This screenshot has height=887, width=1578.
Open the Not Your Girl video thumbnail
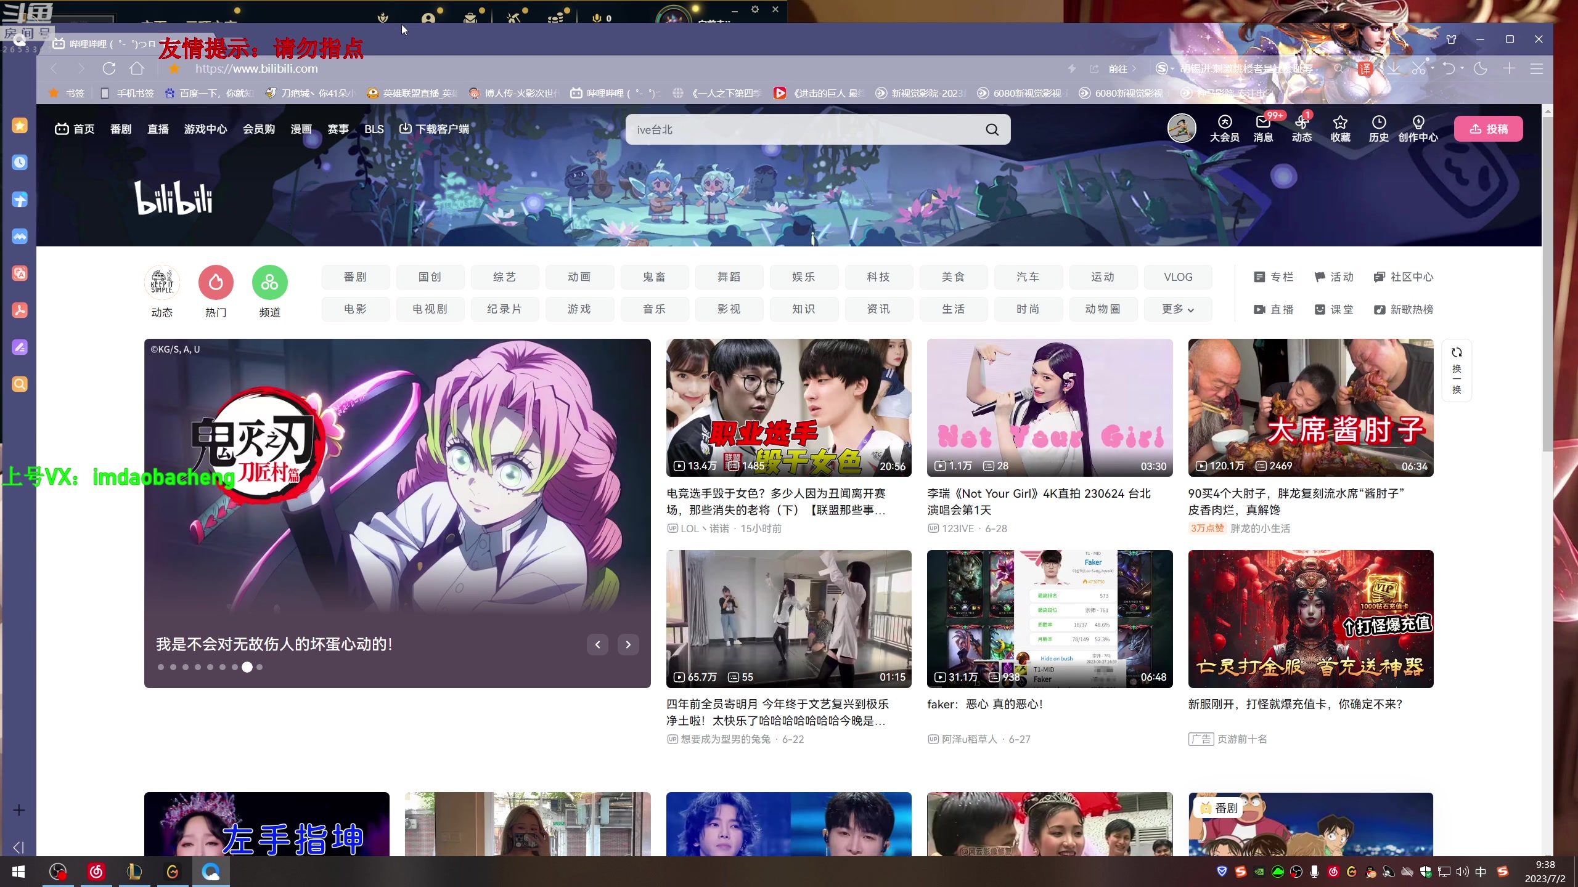click(1050, 407)
